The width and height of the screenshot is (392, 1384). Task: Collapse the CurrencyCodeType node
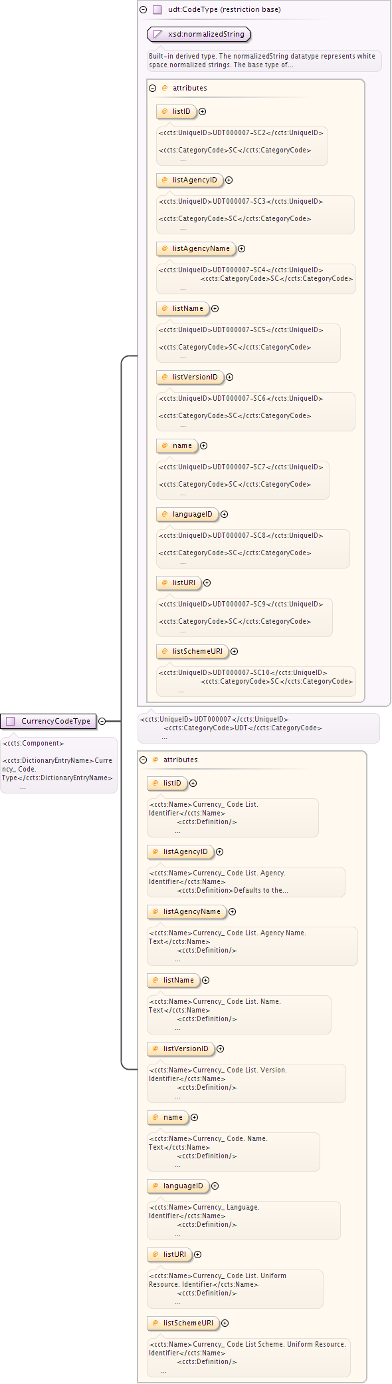(x=102, y=721)
